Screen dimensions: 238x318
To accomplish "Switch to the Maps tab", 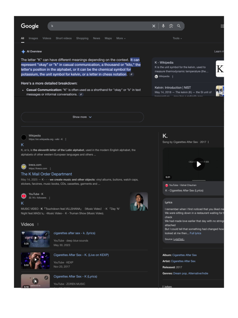I will [108, 38].
